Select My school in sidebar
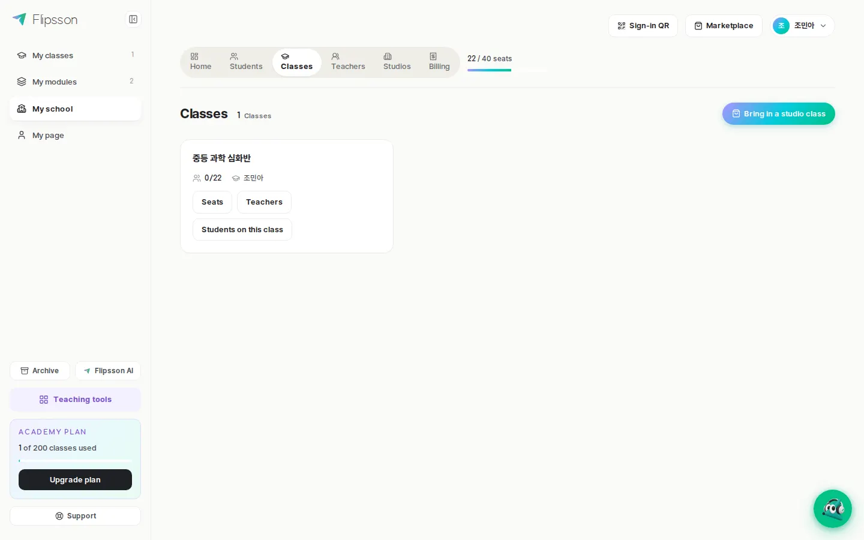This screenshot has height=540, width=864. 76,109
